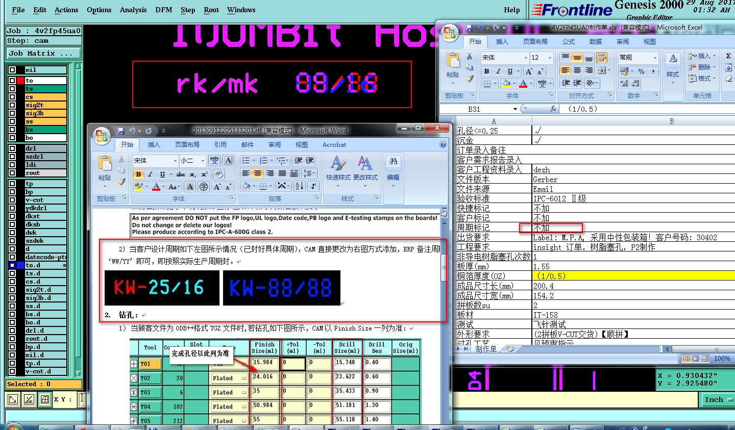Decrease the indent in the Word ribbon

click(x=298, y=160)
